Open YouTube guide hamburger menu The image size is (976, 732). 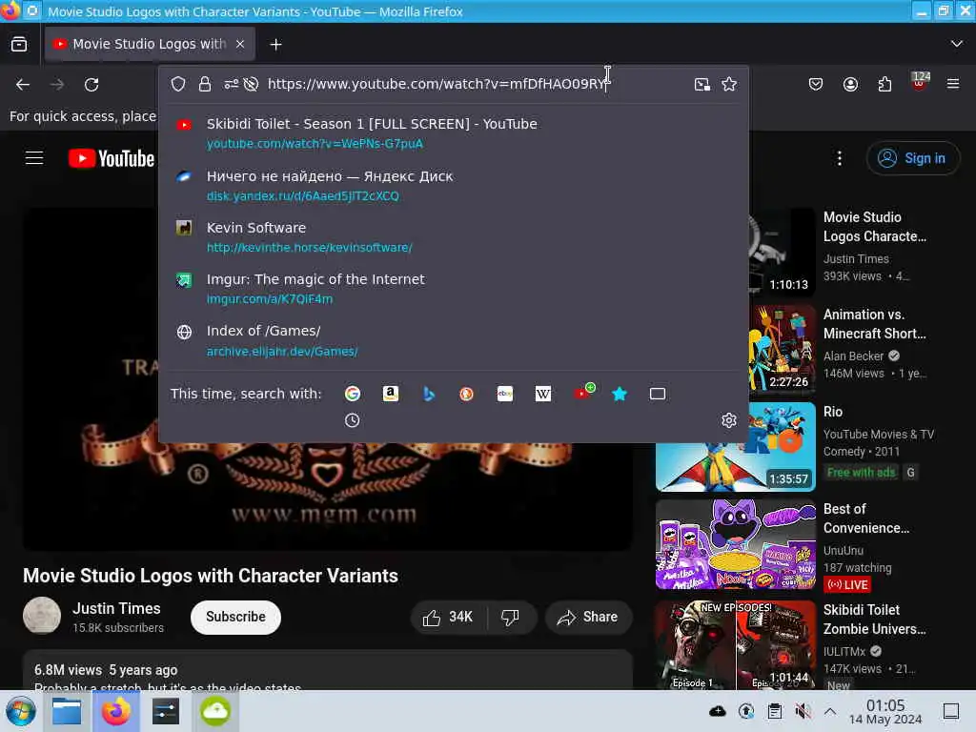click(x=34, y=158)
